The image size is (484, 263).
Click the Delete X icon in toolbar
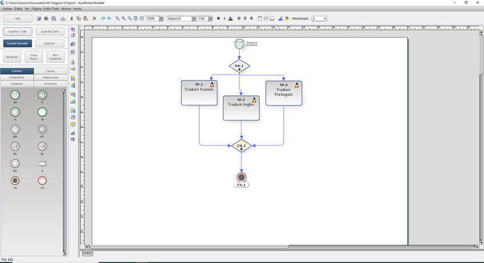[x=94, y=18]
